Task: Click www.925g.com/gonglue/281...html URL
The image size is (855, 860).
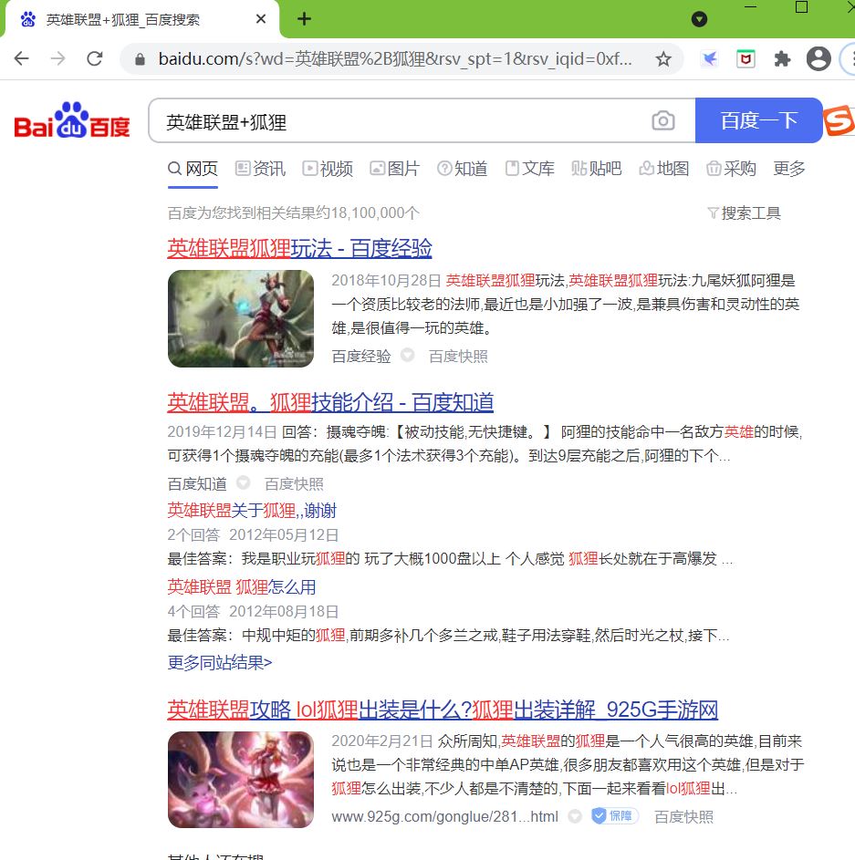Action: 444,816
